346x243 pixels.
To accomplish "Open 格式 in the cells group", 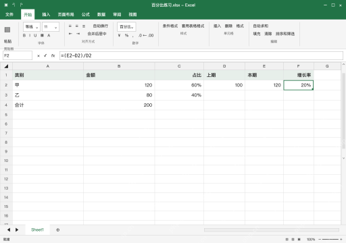I will coord(240,26).
